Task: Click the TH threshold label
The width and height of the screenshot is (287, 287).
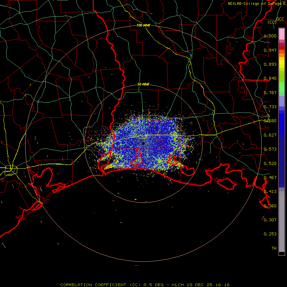Action: click(x=274, y=248)
